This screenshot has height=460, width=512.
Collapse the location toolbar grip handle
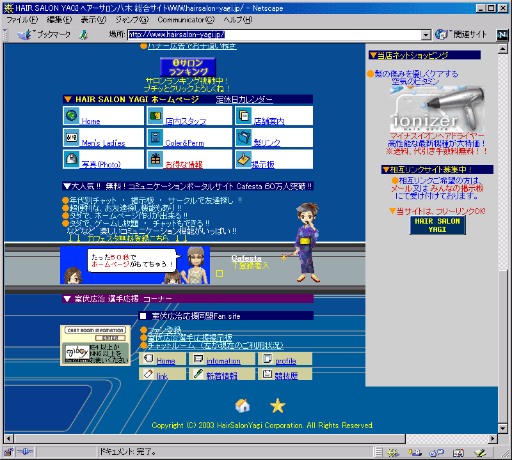5,34
